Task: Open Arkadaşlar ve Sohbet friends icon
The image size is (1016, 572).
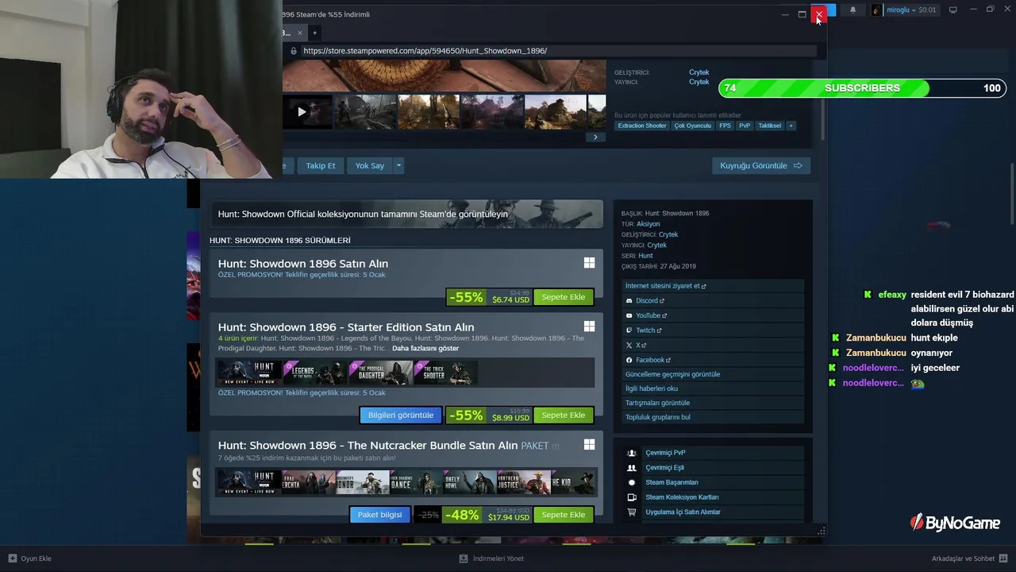Action: point(1003,558)
